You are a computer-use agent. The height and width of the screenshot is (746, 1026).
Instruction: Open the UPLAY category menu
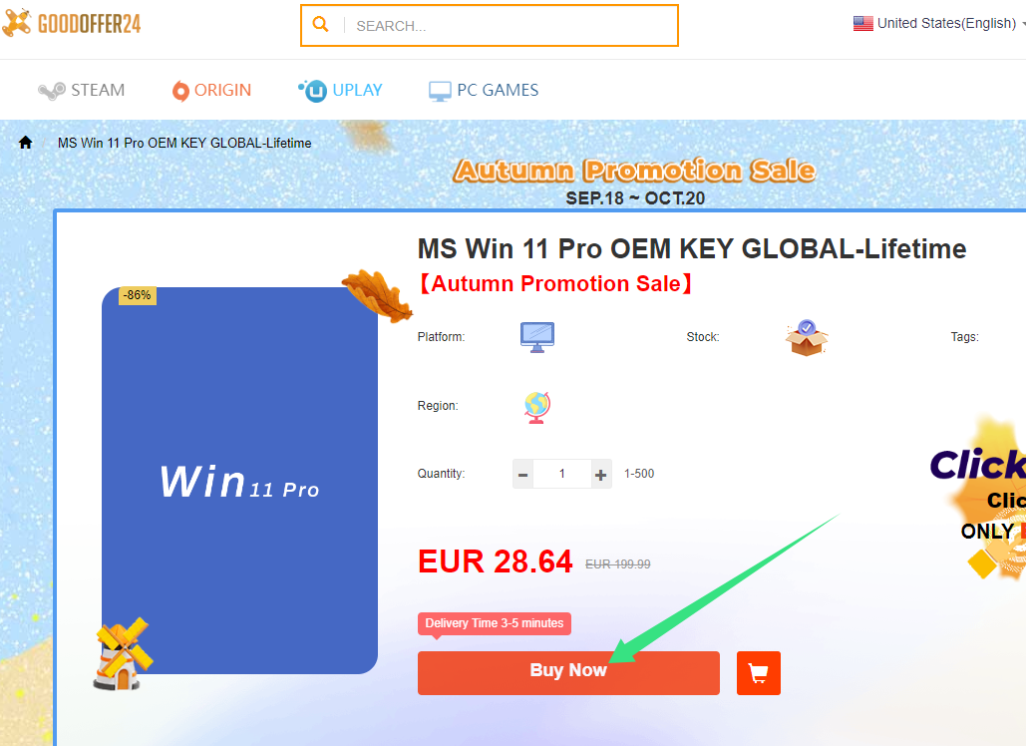pyautogui.click(x=340, y=91)
